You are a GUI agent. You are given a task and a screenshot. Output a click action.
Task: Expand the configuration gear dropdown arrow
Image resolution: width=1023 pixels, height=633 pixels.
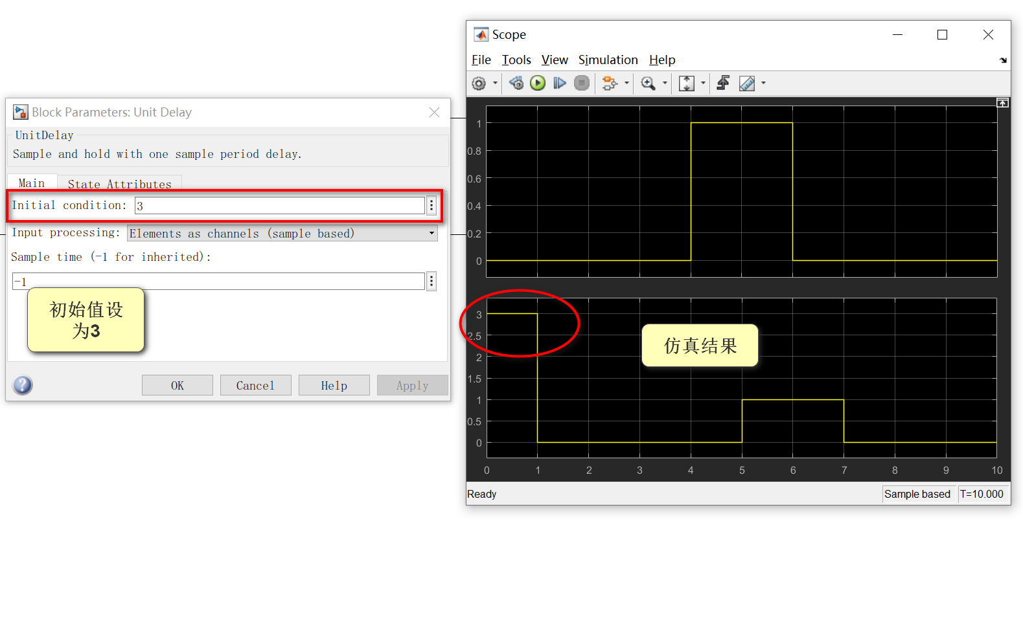[x=496, y=83]
